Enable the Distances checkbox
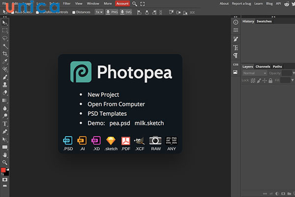Screen dimensions: 295x197 (x=74, y=12)
